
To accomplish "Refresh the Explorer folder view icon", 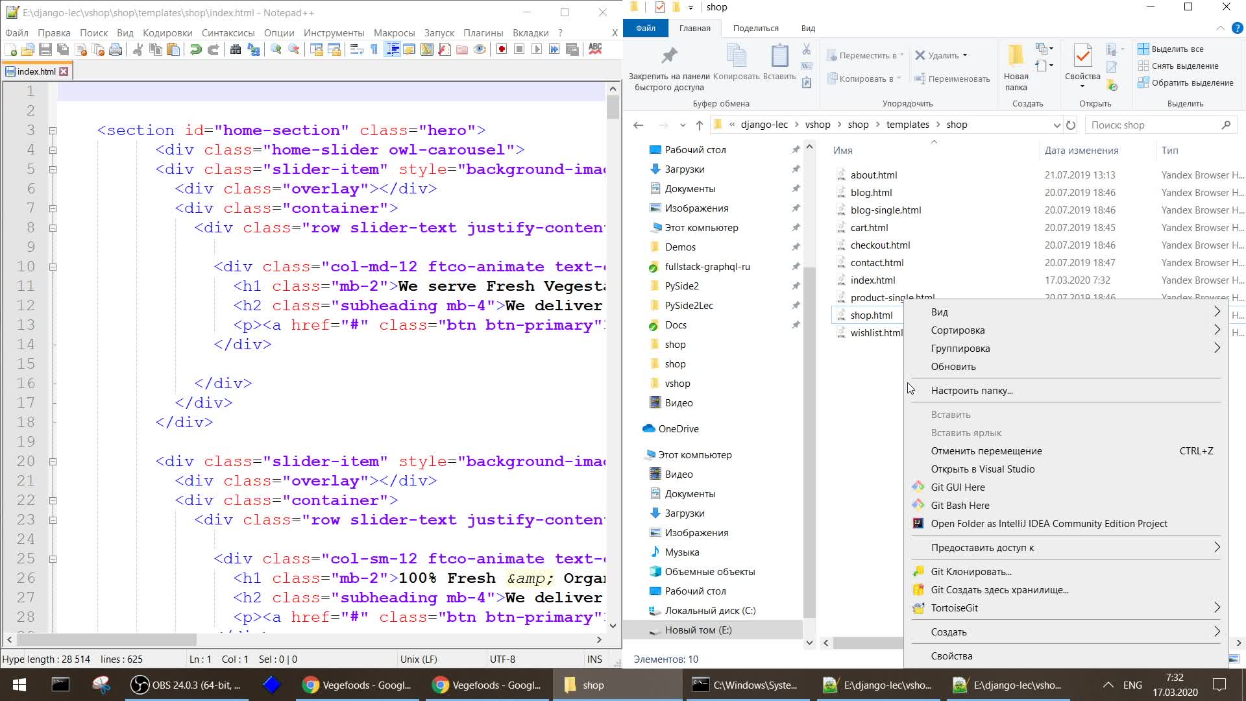I will [1071, 125].
